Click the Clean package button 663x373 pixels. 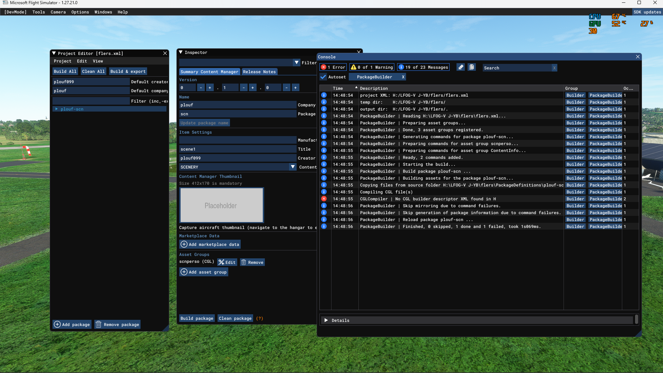coord(235,318)
